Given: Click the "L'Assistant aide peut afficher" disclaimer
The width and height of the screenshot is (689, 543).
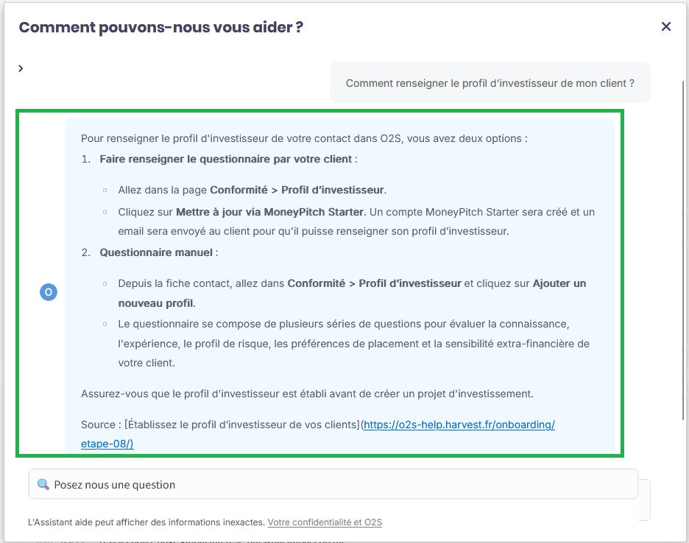Looking at the screenshot, I should point(146,522).
